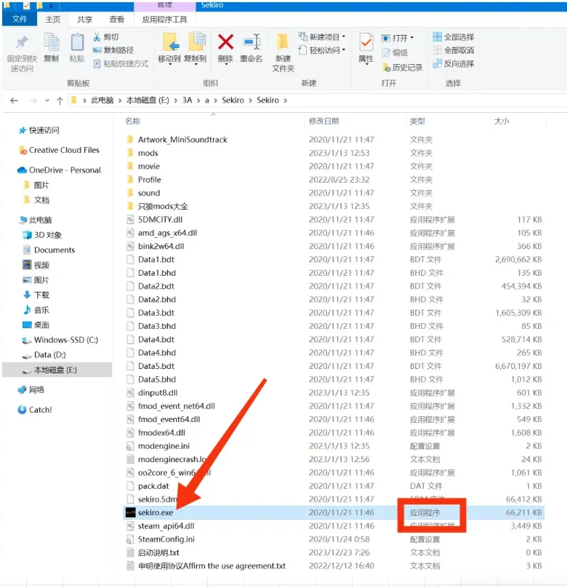Click Edit (编辑) in ribbon

point(395,53)
